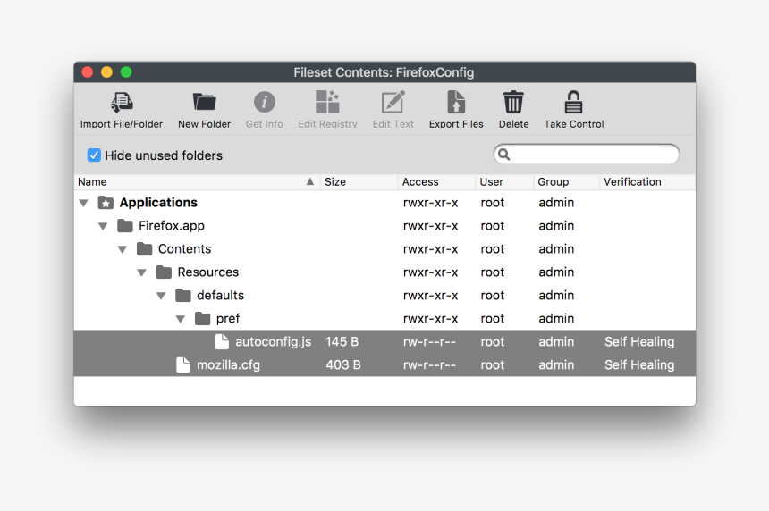Click inside the search field
Screen dimensions: 769x511
pos(592,155)
